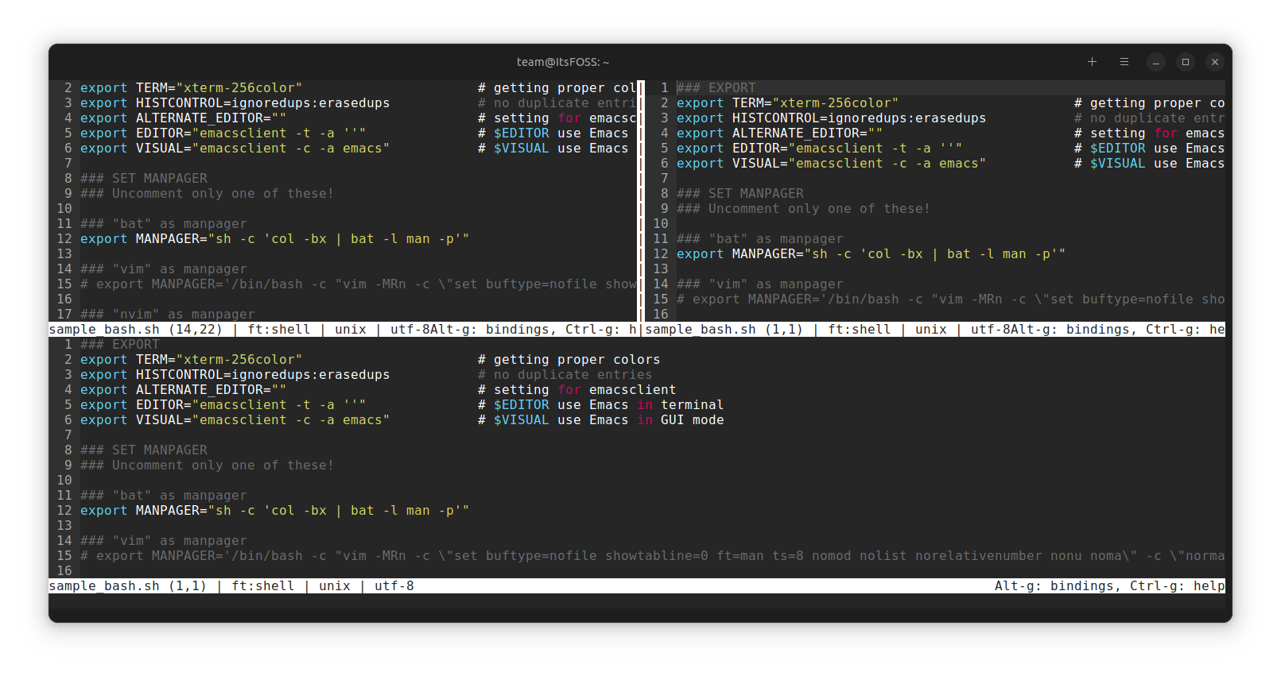The height and width of the screenshot is (676, 1281).
Task: Click empty line number 13 in the top-left pane
Action: [x=64, y=254]
